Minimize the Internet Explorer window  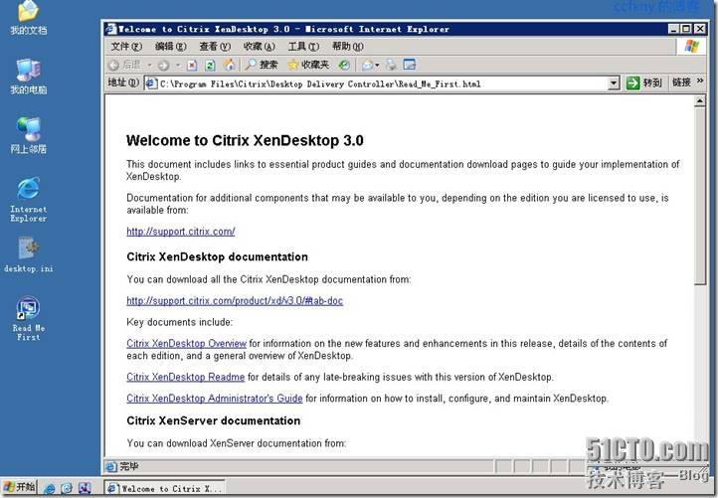pos(673,29)
